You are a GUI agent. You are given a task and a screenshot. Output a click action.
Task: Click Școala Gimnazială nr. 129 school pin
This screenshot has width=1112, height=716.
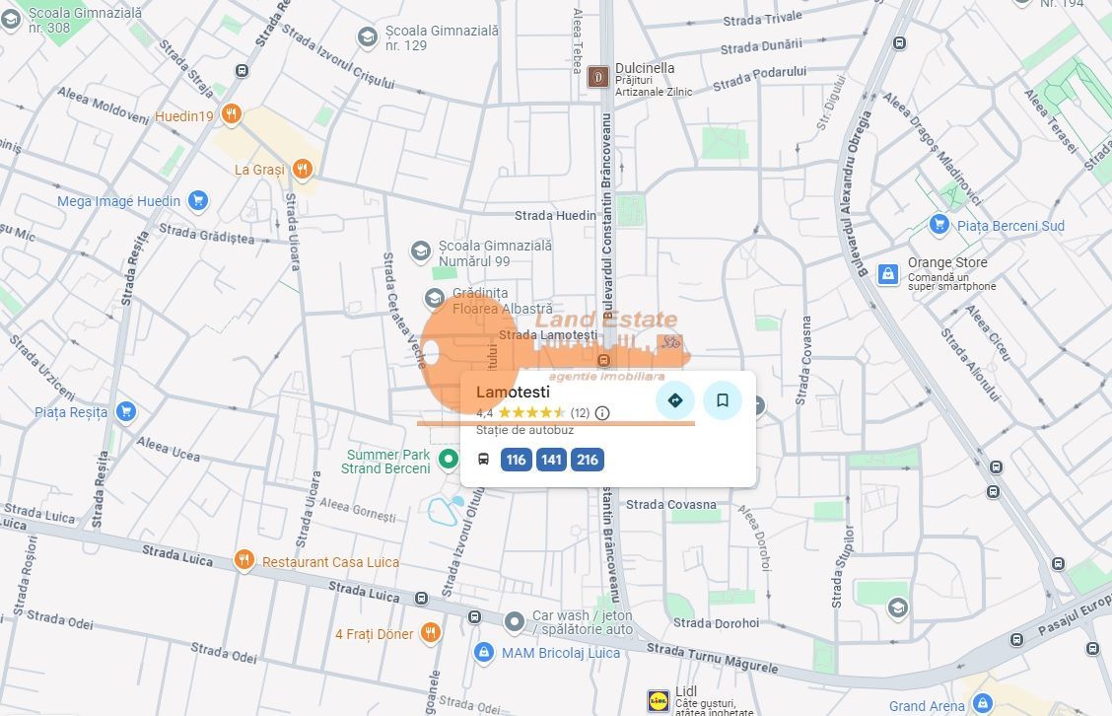pyautogui.click(x=368, y=36)
